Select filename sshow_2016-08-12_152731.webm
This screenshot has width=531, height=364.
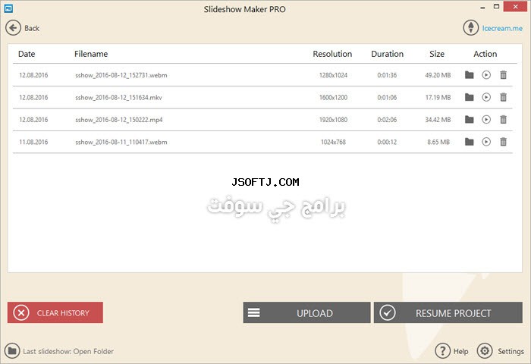pos(121,75)
